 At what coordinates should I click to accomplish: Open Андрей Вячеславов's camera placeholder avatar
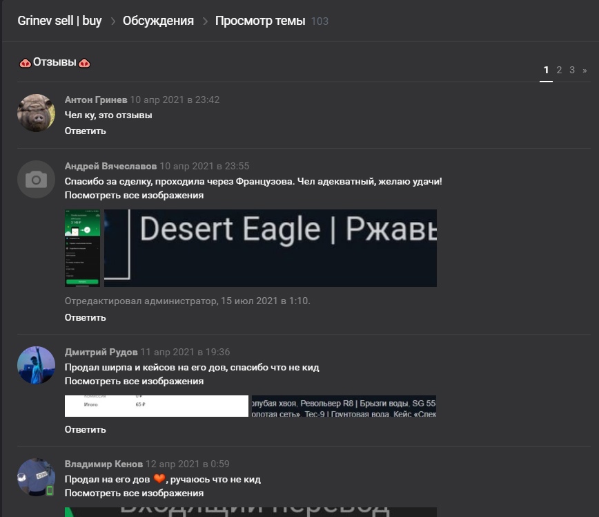coord(37,180)
